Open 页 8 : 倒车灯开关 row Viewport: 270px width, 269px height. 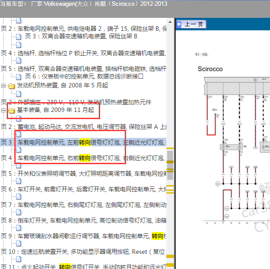(84, 220)
